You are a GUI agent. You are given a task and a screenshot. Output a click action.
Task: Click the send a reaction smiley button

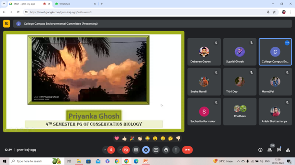click(146, 150)
